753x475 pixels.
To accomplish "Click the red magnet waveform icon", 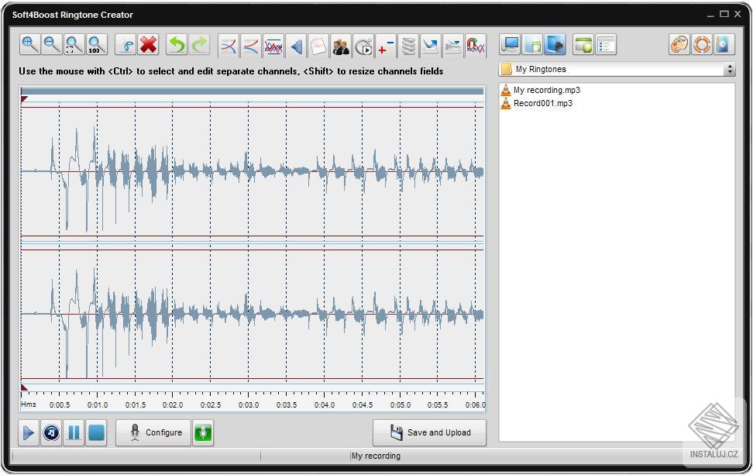I will pos(476,46).
